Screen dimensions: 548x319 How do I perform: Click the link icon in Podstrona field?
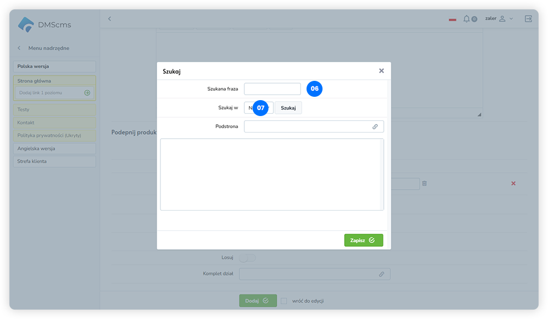coord(375,127)
